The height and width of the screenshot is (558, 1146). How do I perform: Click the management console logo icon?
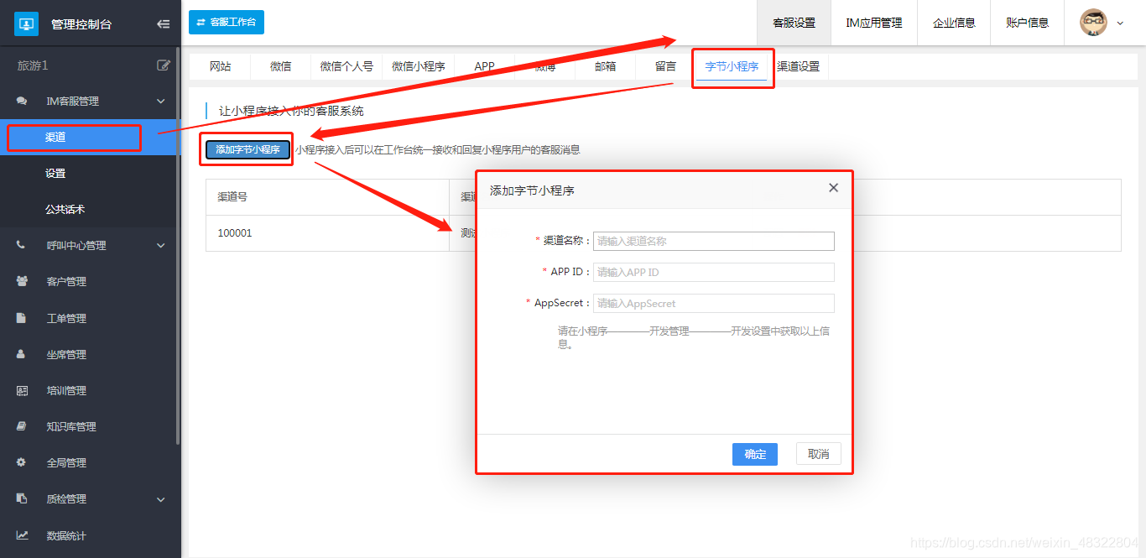[x=27, y=23]
